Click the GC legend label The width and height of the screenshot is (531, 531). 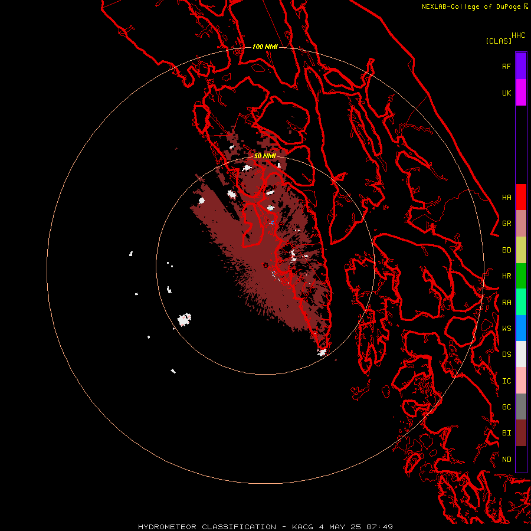(506, 407)
